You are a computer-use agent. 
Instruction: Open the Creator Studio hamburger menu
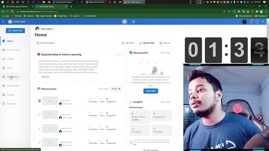(3, 22)
